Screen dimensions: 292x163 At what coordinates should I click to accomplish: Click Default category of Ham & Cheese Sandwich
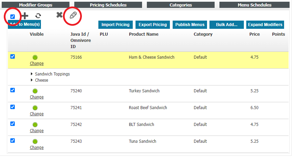(200, 57)
